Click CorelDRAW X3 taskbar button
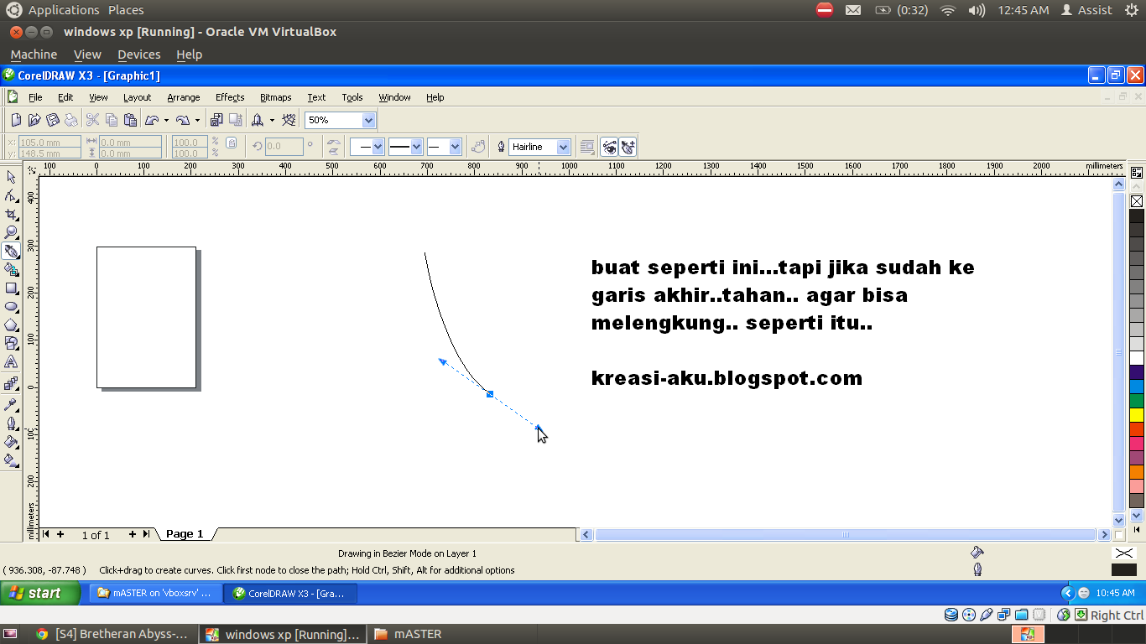 tap(291, 593)
